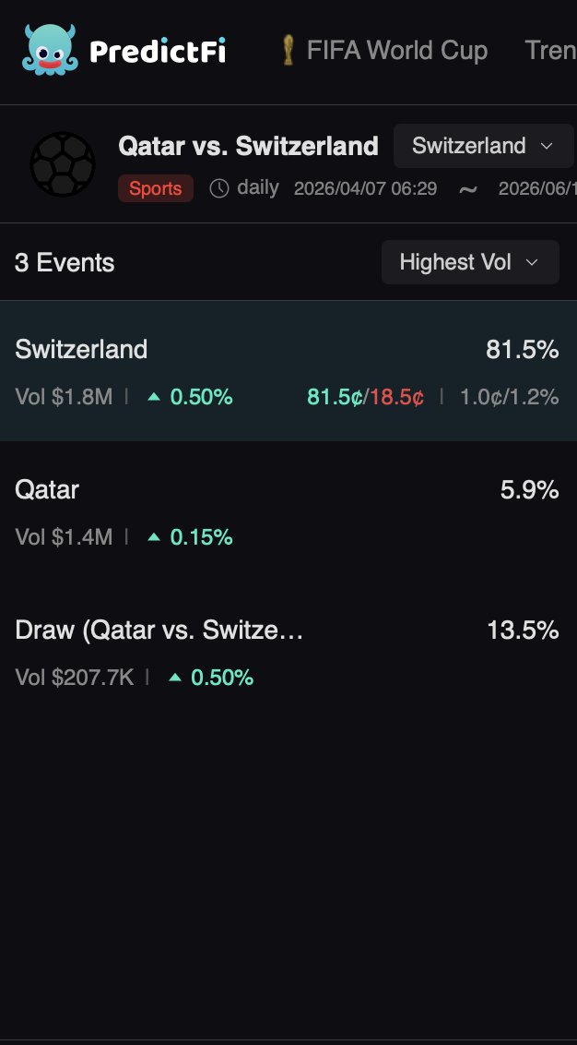Click the PredictFi octopus mascot logo
The image size is (577, 1045).
[49, 49]
